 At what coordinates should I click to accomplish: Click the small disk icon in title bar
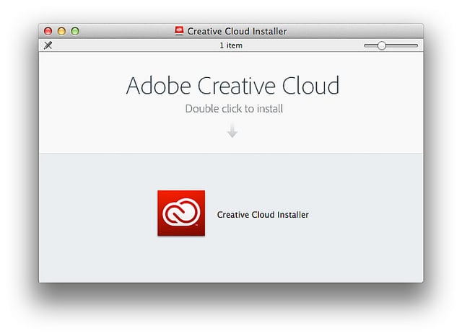pyautogui.click(x=179, y=30)
